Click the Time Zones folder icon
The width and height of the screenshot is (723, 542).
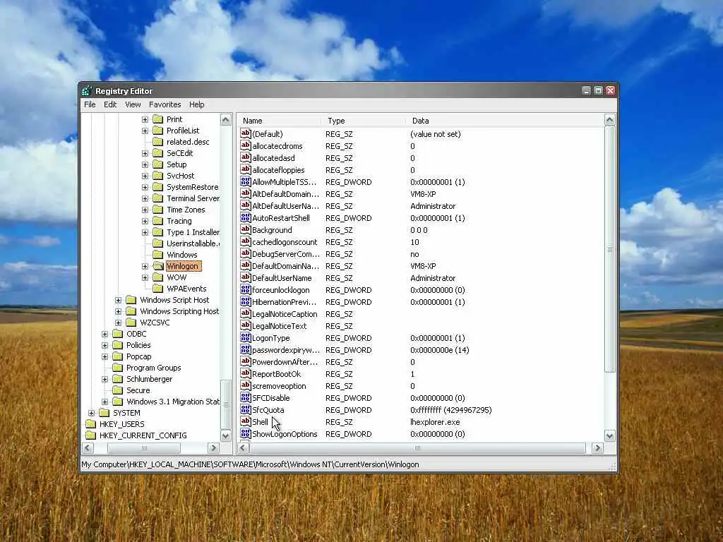(x=157, y=209)
